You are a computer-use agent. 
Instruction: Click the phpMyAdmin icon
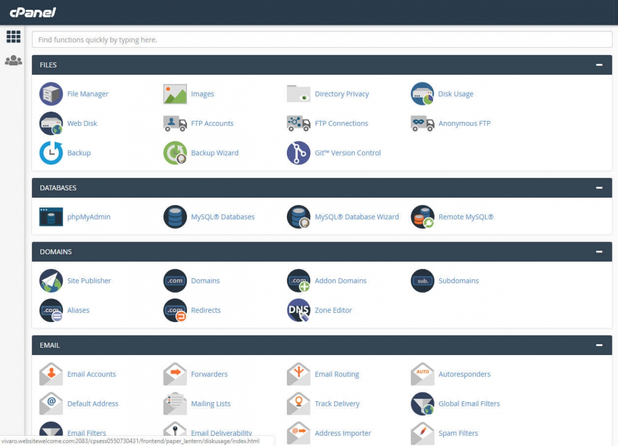pyautogui.click(x=51, y=217)
